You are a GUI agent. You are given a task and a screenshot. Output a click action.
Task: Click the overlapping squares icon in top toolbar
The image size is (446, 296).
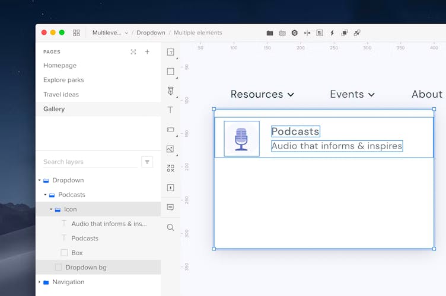coord(345,33)
